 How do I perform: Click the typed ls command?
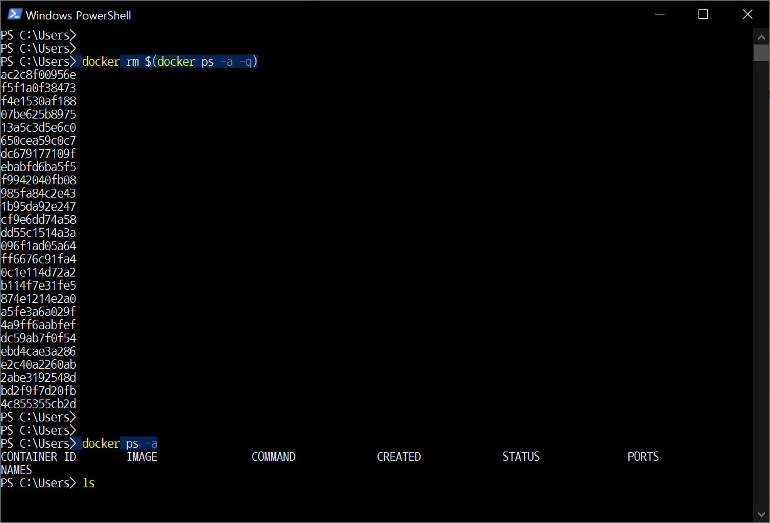[x=88, y=483]
